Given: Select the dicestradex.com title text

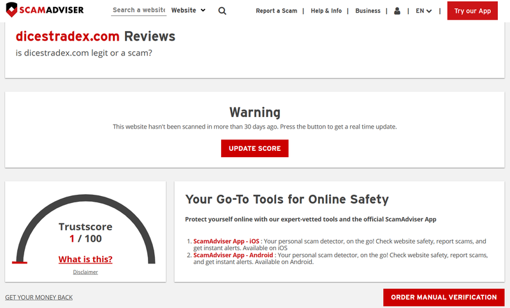Looking at the screenshot, I should pyautogui.click(x=68, y=36).
